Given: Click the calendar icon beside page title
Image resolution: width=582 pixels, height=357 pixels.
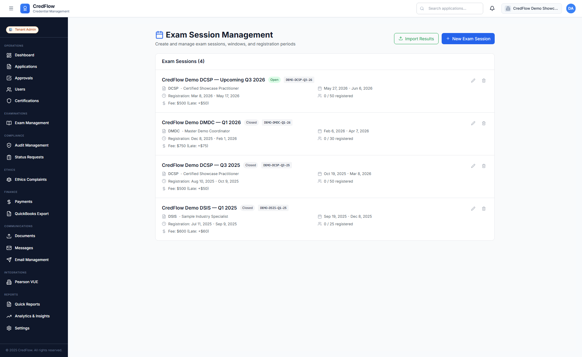Looking at the screenshot, I should (x=159, y=35).
